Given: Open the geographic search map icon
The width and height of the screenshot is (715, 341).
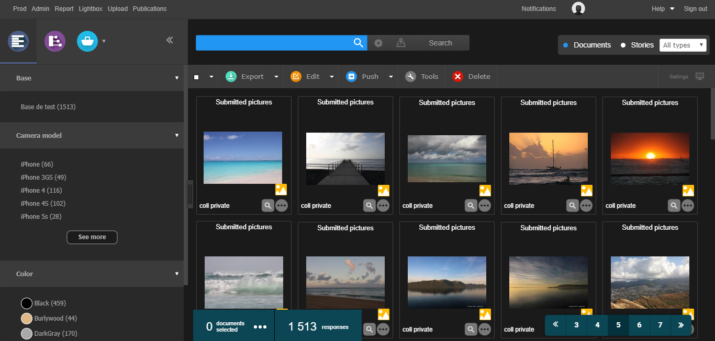Looking at the screenshot, I should tap(401, 43).
